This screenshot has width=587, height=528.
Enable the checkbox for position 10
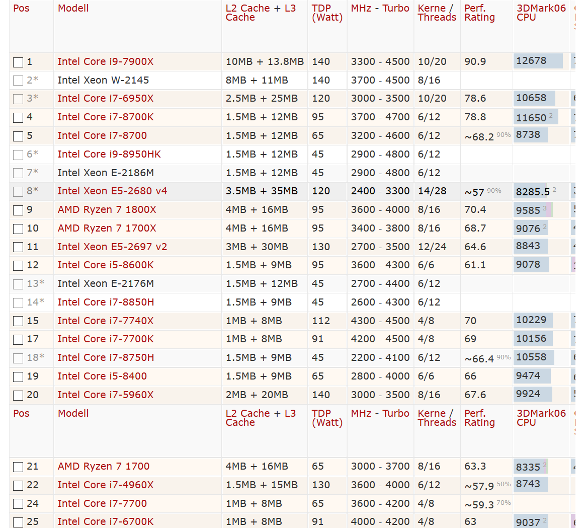18,229
